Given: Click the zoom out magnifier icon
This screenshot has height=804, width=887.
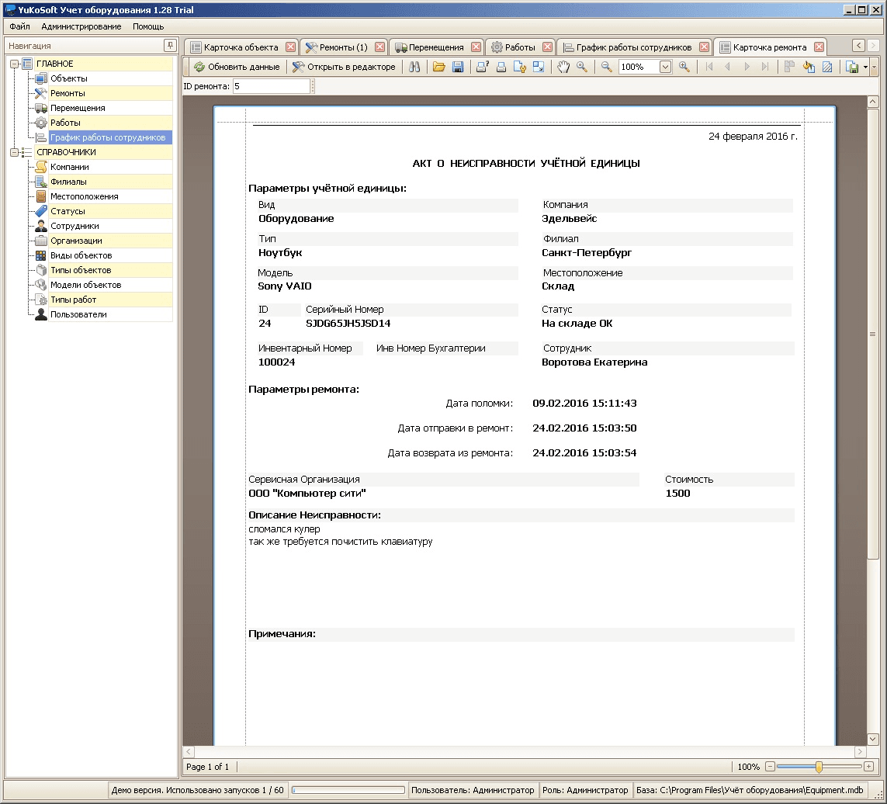Looking at the screenshot, I should pyautogui.click(x=606, y=67).
